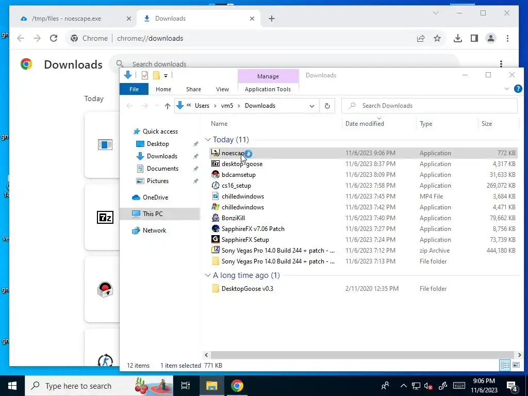
Task: Select the chilledwindows application icon
Action: point(216,207)
